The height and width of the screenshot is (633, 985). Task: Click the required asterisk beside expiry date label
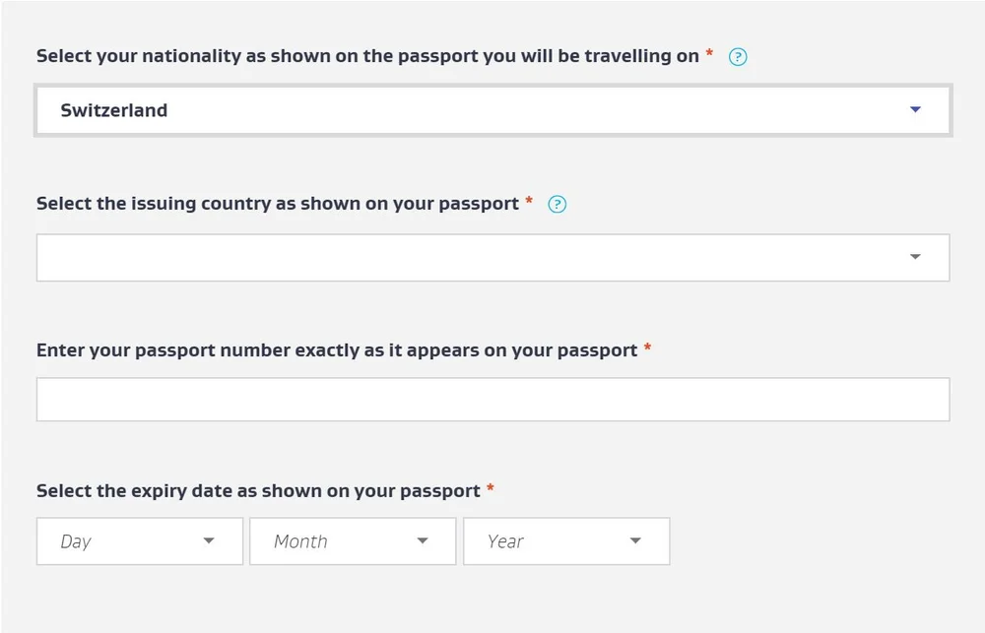pos(491,488)
